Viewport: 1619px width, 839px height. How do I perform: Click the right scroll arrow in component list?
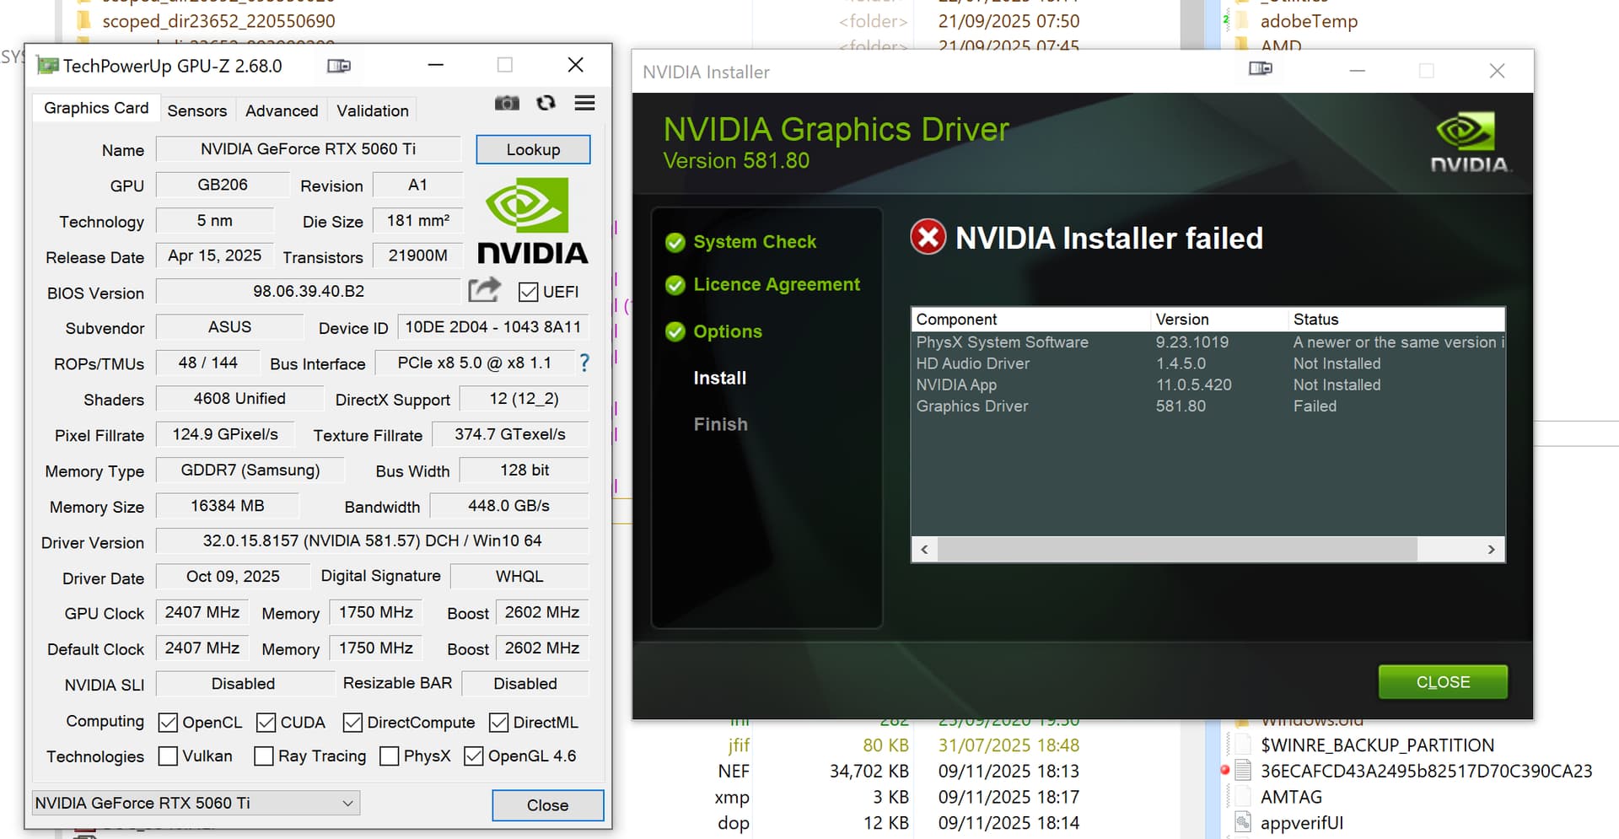pyautogui.click(x=1491, y=550)
